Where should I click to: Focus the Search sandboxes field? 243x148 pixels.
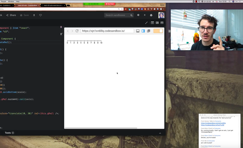click(x=117, y=15)
